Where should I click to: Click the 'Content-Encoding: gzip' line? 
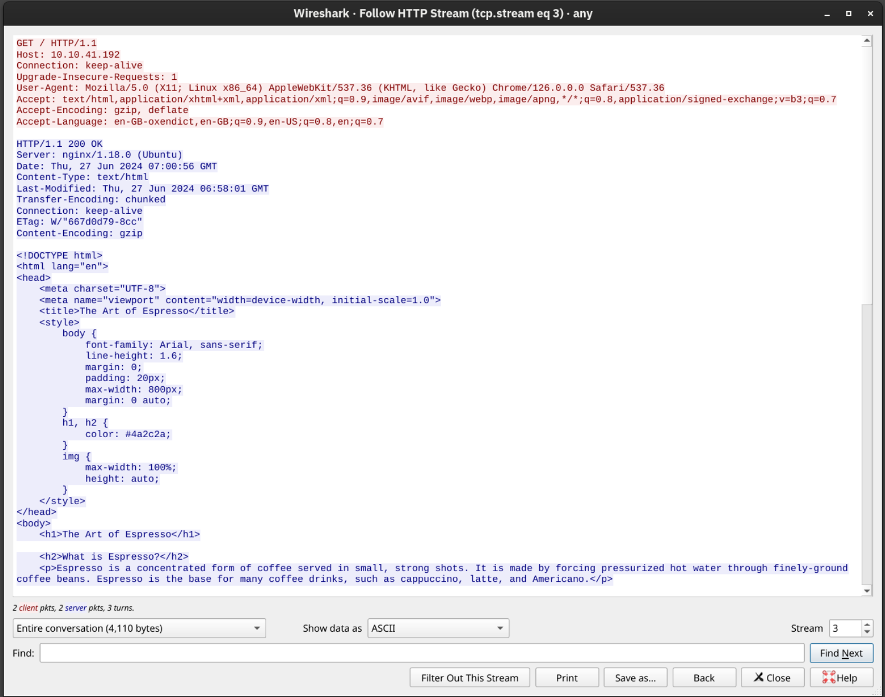pyautogui.click(x=79, y=233)
